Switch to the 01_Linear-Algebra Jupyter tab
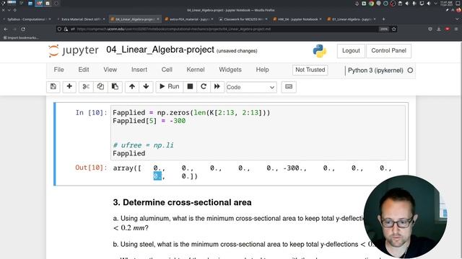The width and height of the screenshot is (462, 259). tap(352, 19)
